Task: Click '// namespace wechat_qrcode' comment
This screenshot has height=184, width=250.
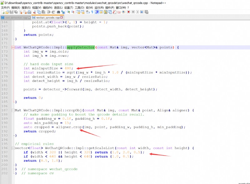Action: click(49, 169)
